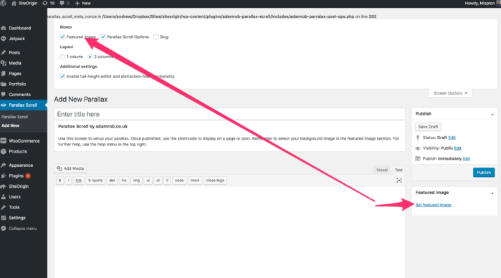Enable the Slug checkbox
This screenshot has width=501, height=278.
coord(156,37)
